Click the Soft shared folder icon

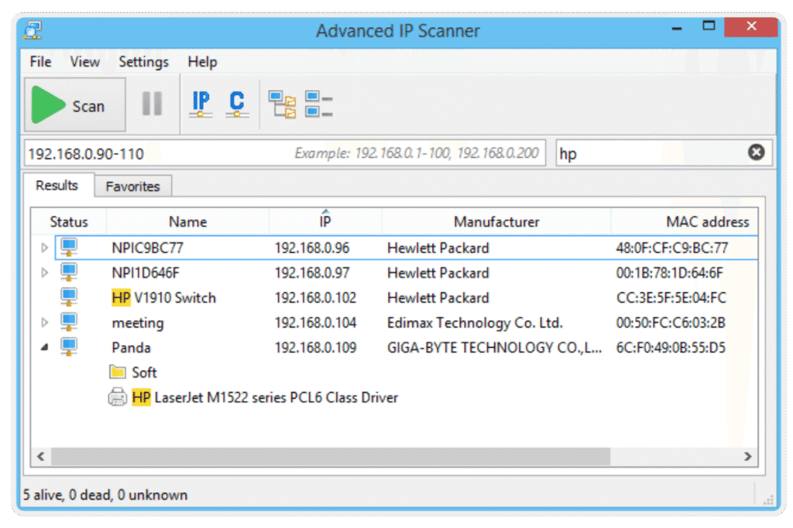pyautogui.click(x=118, y=372)
